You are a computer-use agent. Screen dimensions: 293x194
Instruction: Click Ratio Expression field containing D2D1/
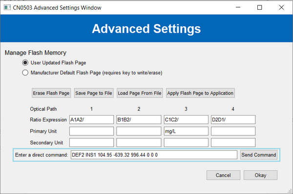[233, 119]
